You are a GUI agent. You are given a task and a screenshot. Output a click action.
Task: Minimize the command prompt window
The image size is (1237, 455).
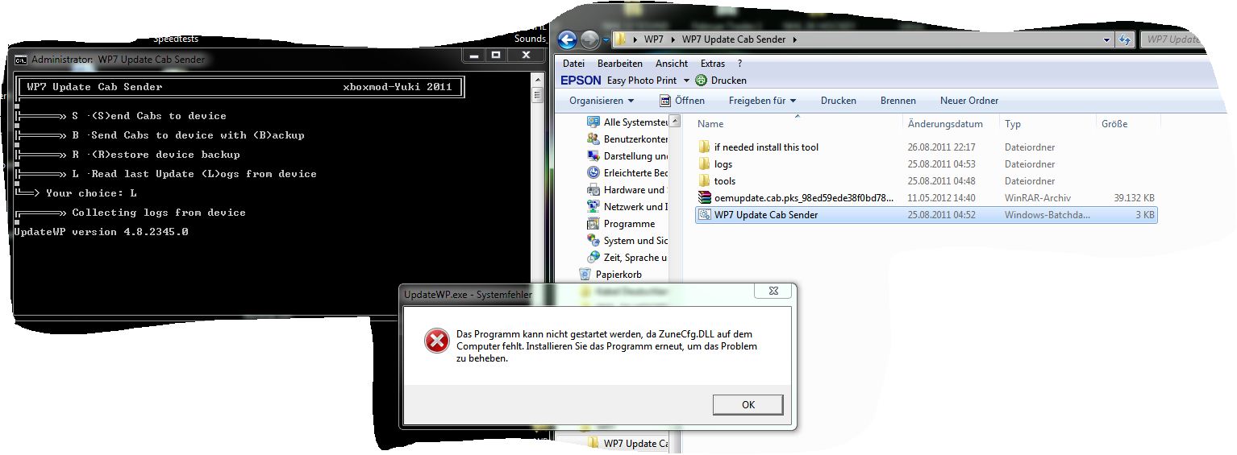[474, 56]
